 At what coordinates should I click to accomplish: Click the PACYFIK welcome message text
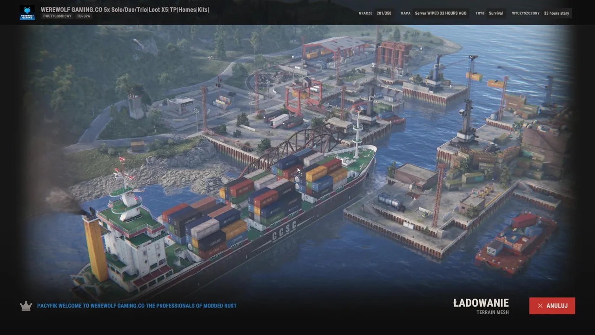click(x=137, y=306)
